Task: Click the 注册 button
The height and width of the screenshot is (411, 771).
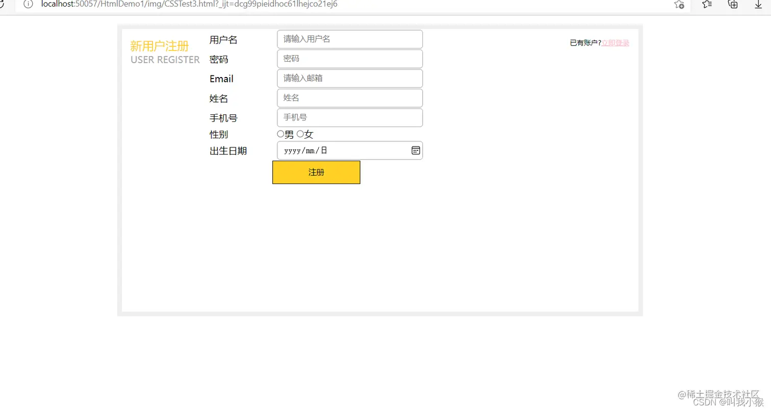Action: 316,172
